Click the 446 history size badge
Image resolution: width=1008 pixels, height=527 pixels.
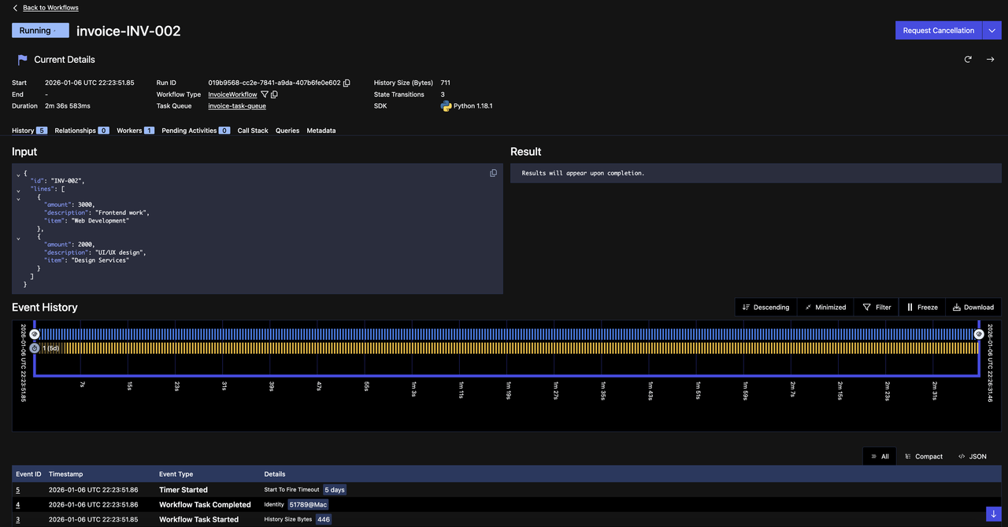pos(324,520)
